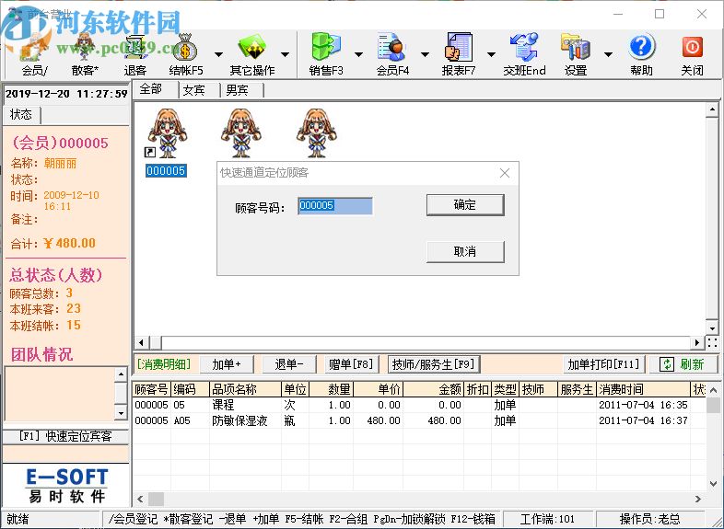Screen dimensions: 724x529
Task: Select the 状态 tab in left panel
Action: tap(22, 115)
